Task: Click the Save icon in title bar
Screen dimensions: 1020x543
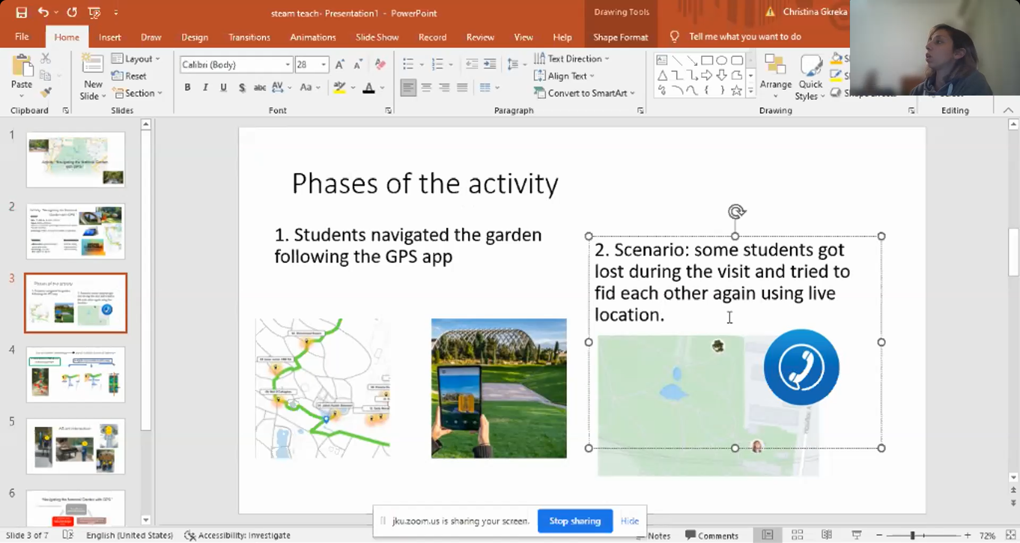Action: coord(21,13)
